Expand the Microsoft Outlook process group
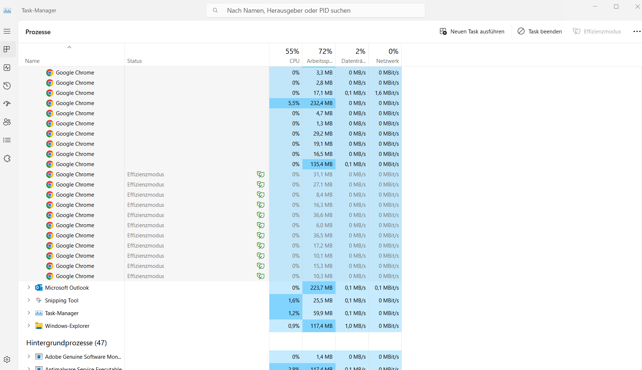642x370 pixels. [29, 287]
